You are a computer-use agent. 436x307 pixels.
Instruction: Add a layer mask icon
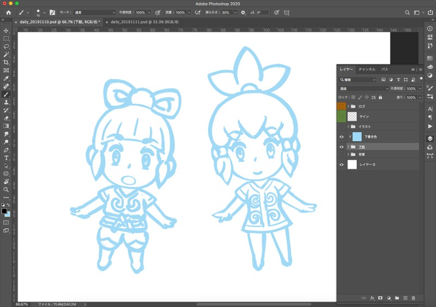point(380,298)
